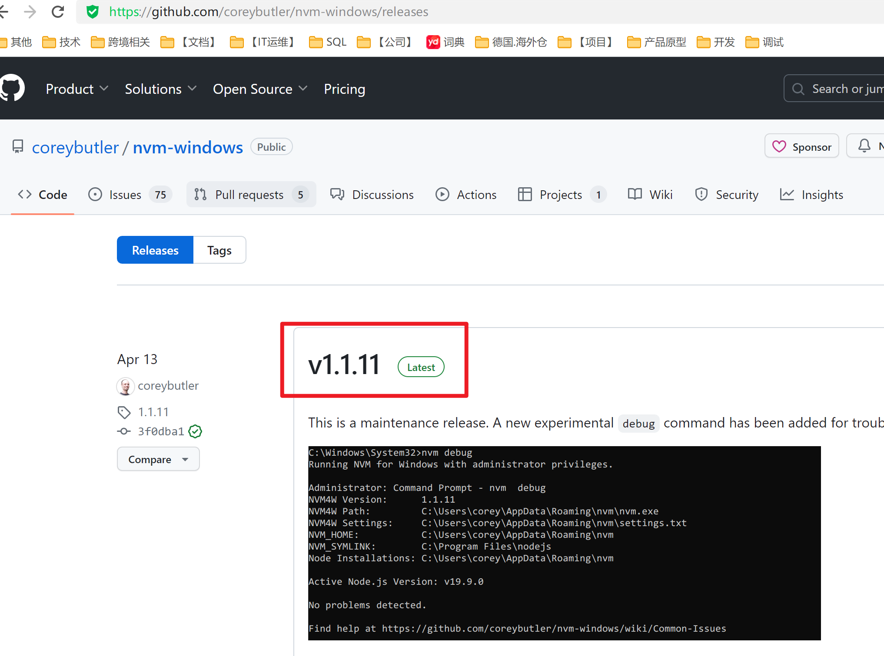Screen dimensions: 884x656
Task: Click the green security shield in the address bar
Action: click(92, 12)
